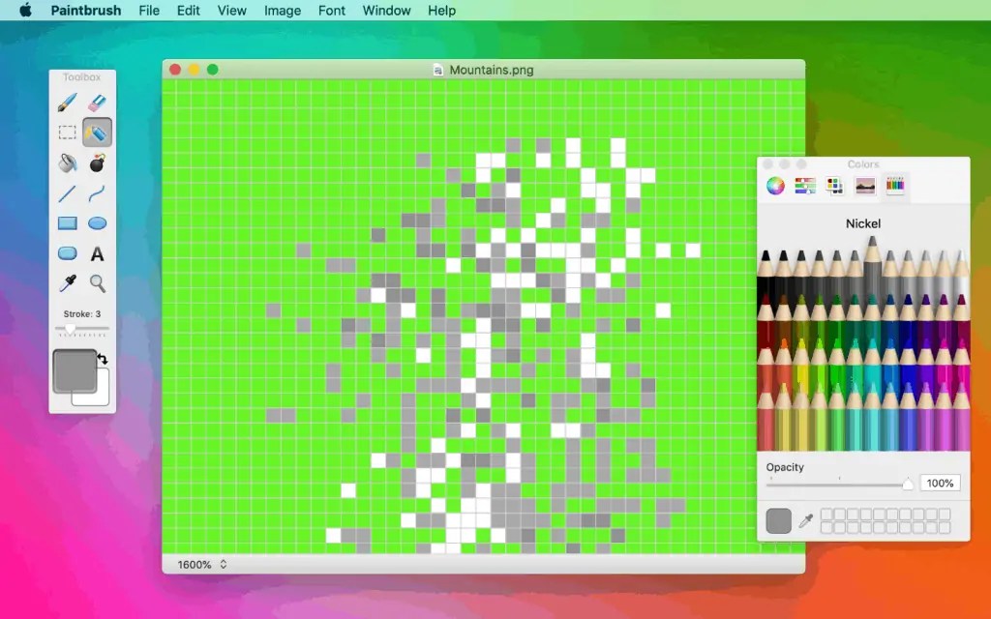Select the Paintbrush tool
This screenshot has width=991, height=619.
click(x=68, y=102)
